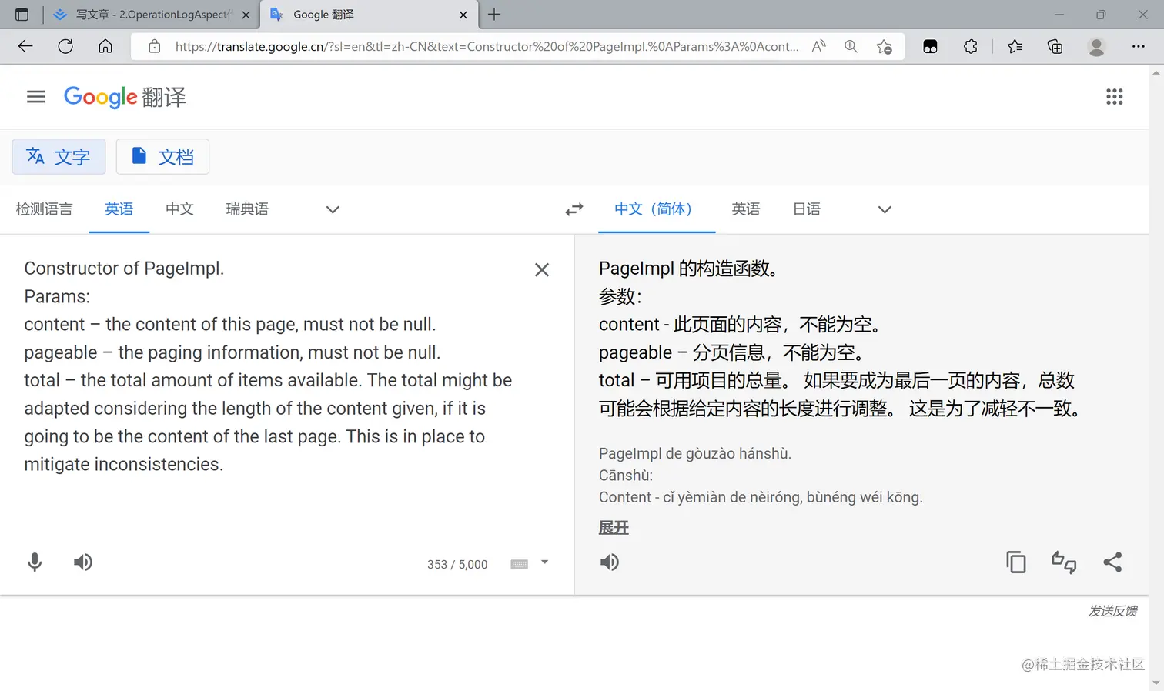1164x691 pixels.
Task: Click the Google 翻译 logo
Action: [125, 97]
